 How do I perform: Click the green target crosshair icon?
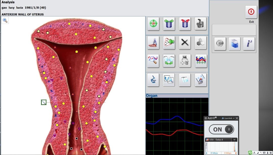click(x=153, y=24)
